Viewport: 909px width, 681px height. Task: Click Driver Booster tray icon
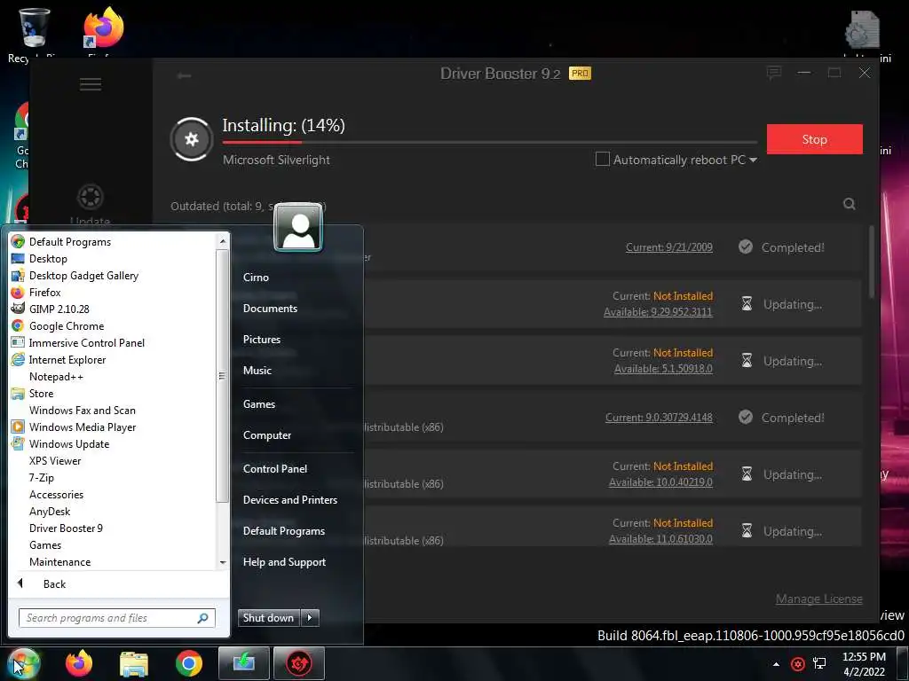click(798, 663)
